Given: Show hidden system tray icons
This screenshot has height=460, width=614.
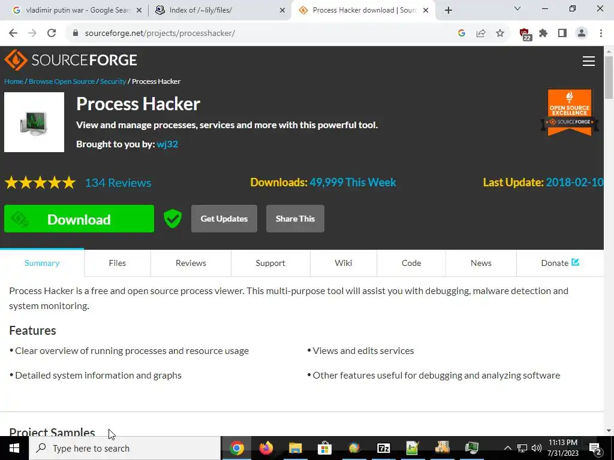Looking at the screenshot, I should (x=507, y=448).
